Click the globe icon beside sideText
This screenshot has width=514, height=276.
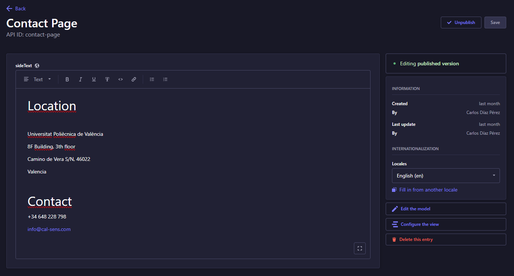(x=37, y=66)
